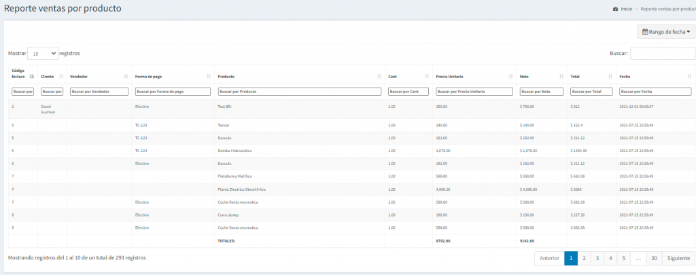Click the Anterior pagination button
This screenshot has height=275, width=696.
pos(549,258)
